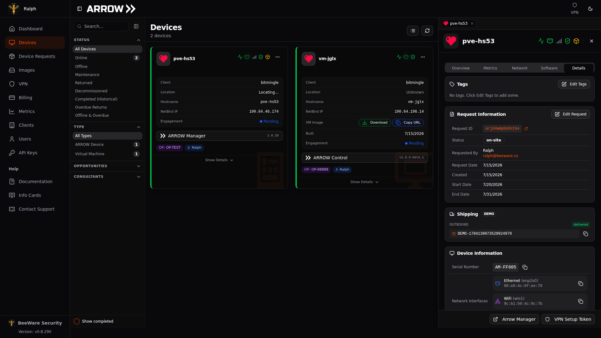Image resolution: width=601 pixels, height=338 pixels.
Task: Open ralph@beeware.co email link
Action: (500, 156)
